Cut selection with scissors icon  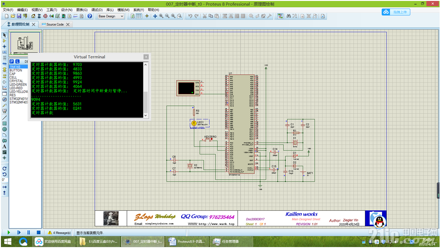205,16
